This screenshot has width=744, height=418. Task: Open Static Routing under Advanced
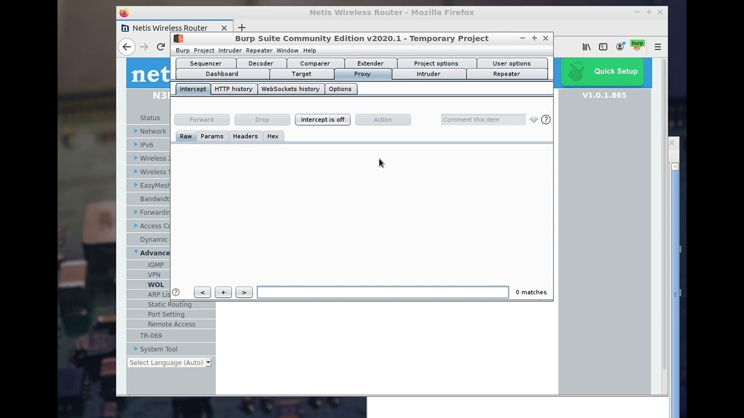169,305
